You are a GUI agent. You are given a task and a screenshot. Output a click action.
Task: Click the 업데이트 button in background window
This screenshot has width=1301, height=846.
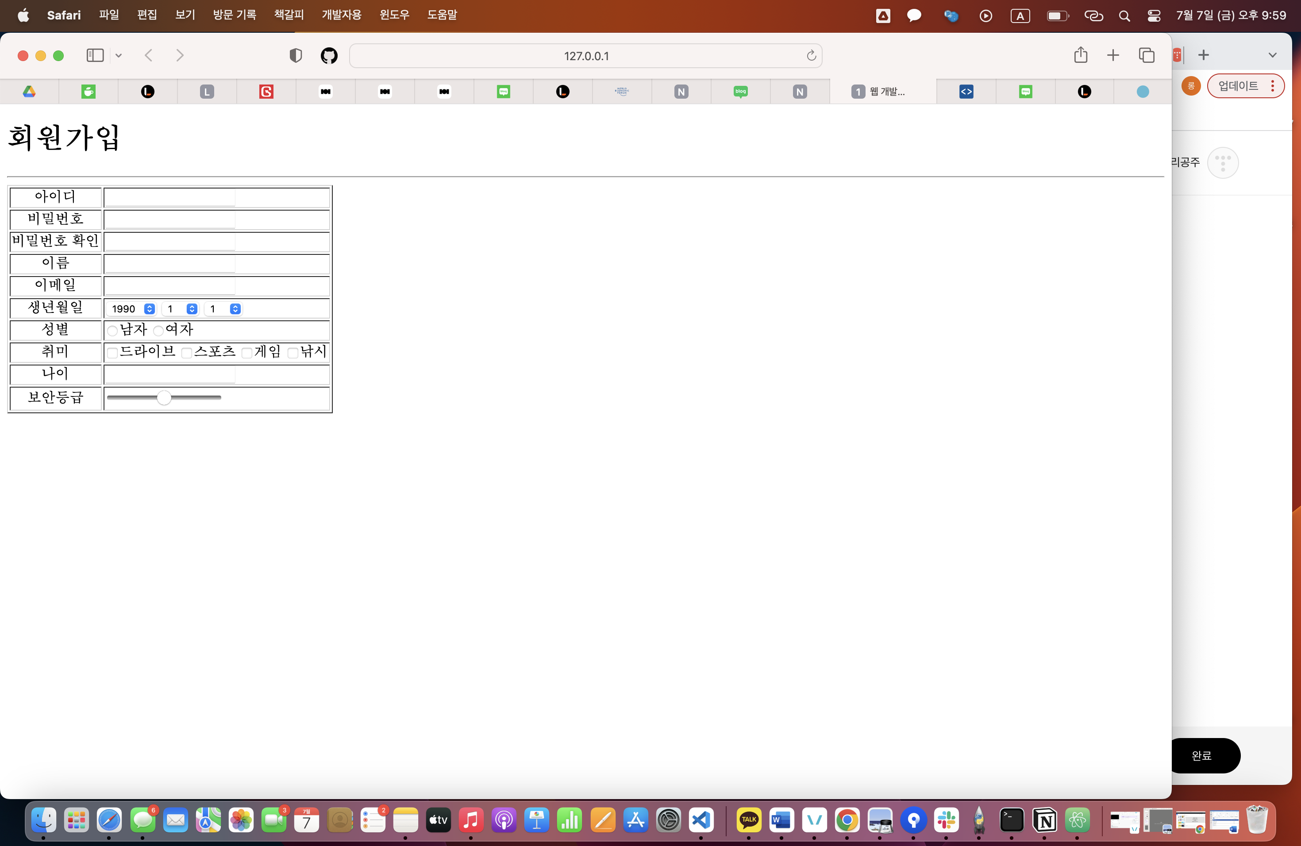coord(1245,86)
